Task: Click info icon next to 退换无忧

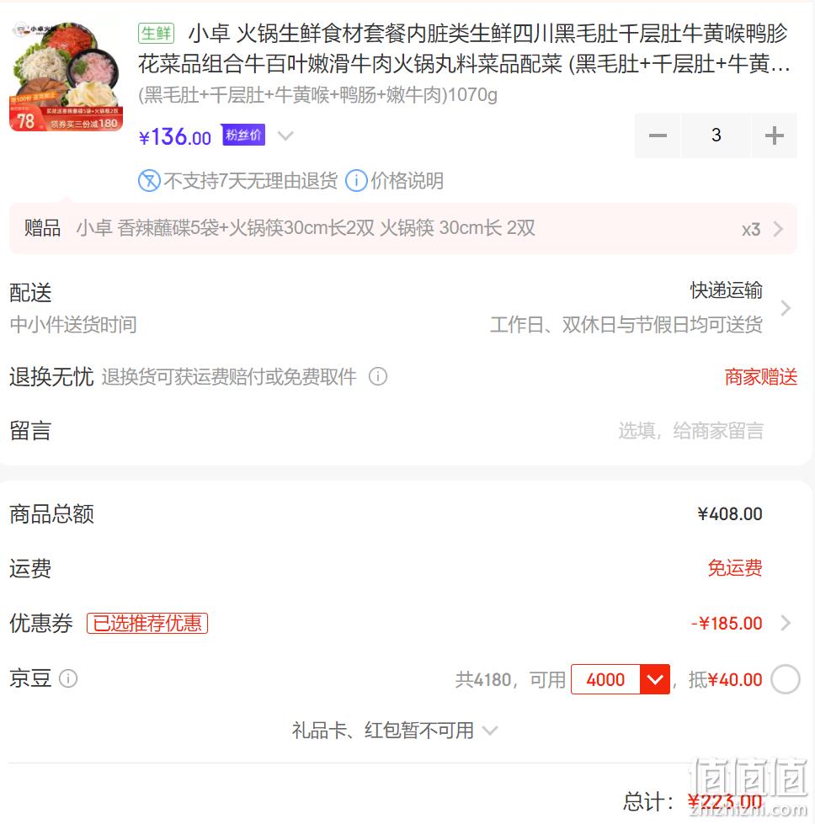Action: 378,376
